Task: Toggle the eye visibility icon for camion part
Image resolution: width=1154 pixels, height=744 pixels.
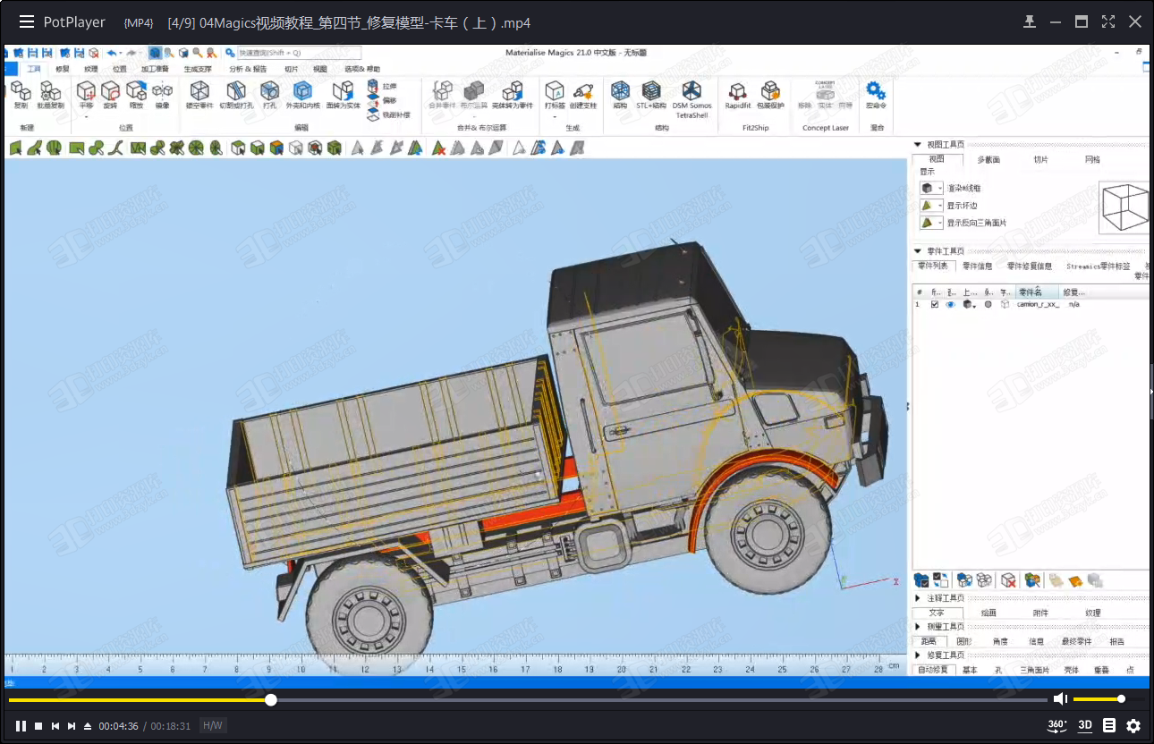Action: click(950, 304)
